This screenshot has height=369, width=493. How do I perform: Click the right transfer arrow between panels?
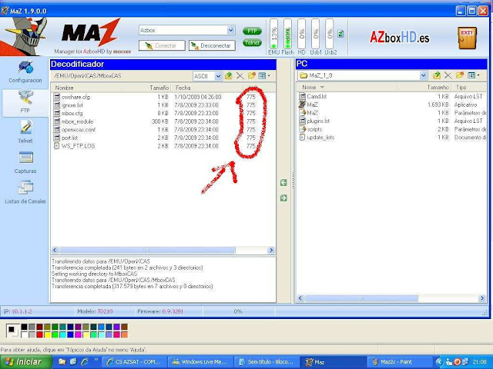point(283,198)
